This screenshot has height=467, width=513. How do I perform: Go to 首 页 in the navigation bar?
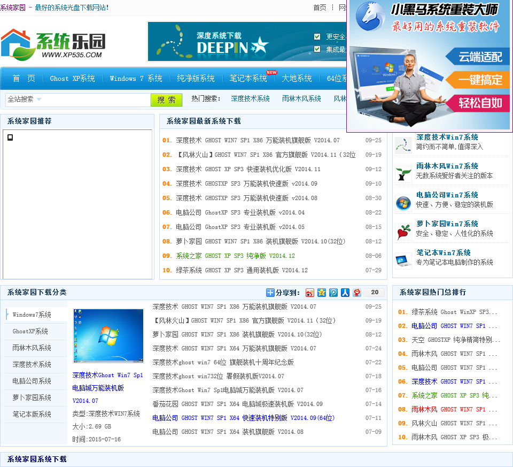tap(24, 78)
